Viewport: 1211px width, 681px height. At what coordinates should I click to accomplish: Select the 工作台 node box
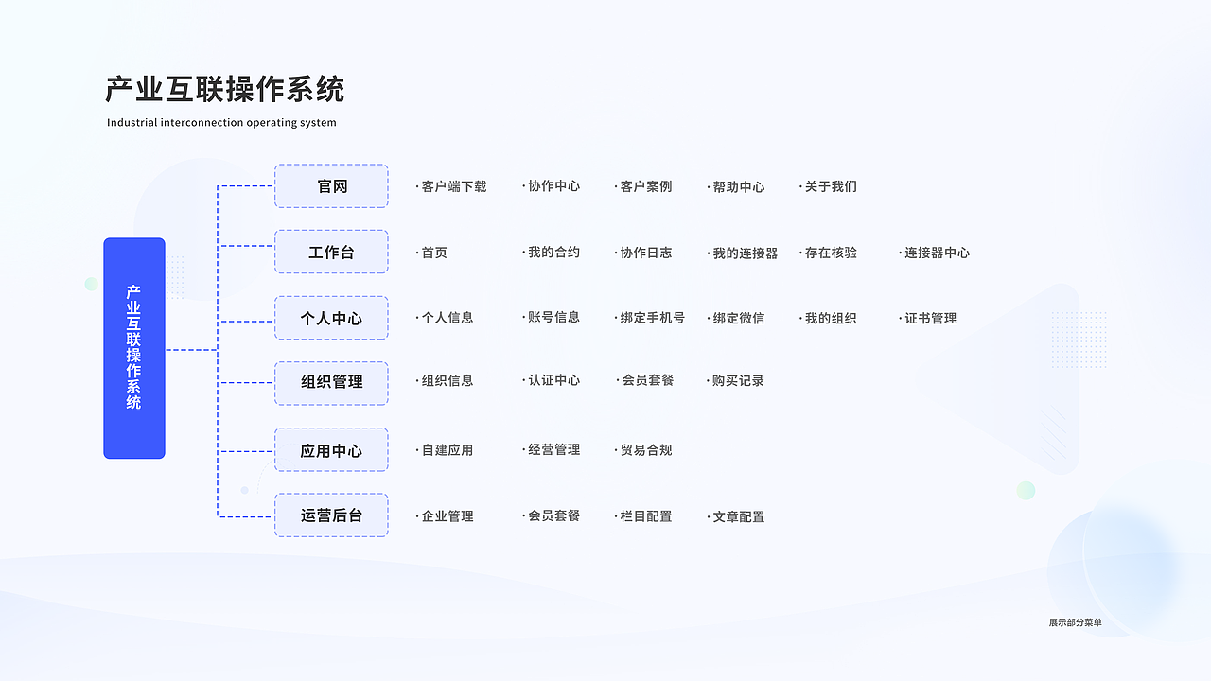coord(331,252)
